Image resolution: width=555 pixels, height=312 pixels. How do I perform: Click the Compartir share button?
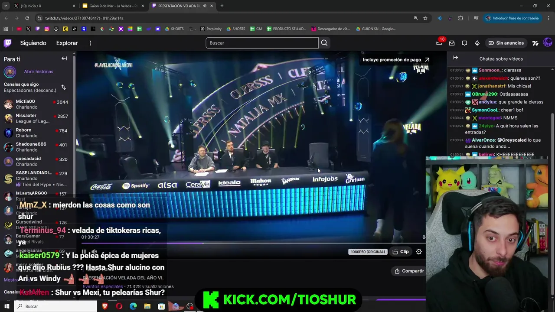point(409,271)
